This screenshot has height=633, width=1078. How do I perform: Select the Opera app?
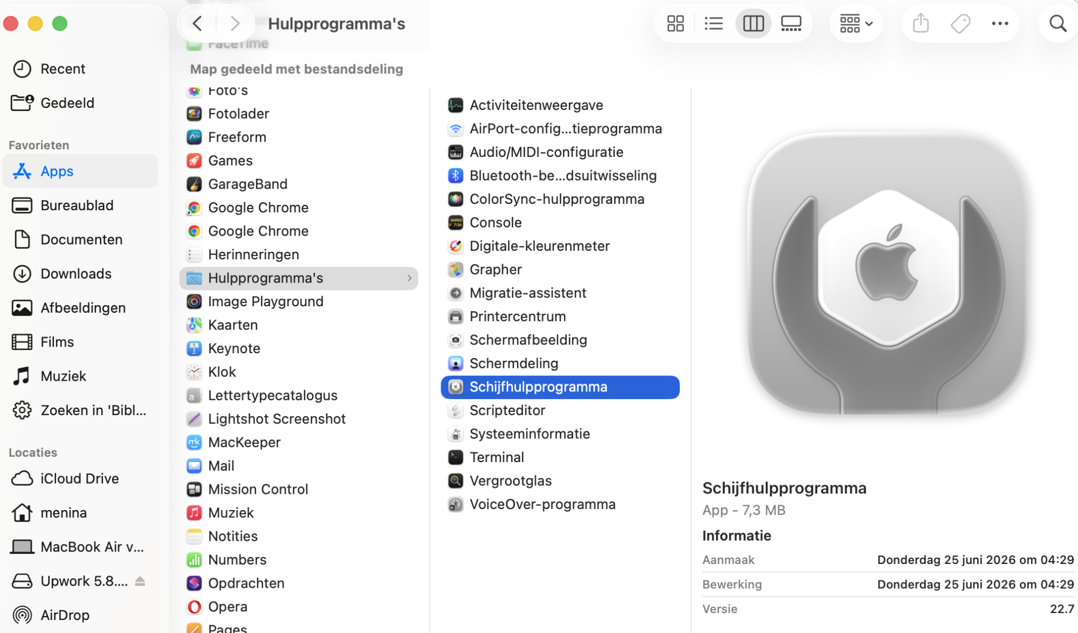299,606
